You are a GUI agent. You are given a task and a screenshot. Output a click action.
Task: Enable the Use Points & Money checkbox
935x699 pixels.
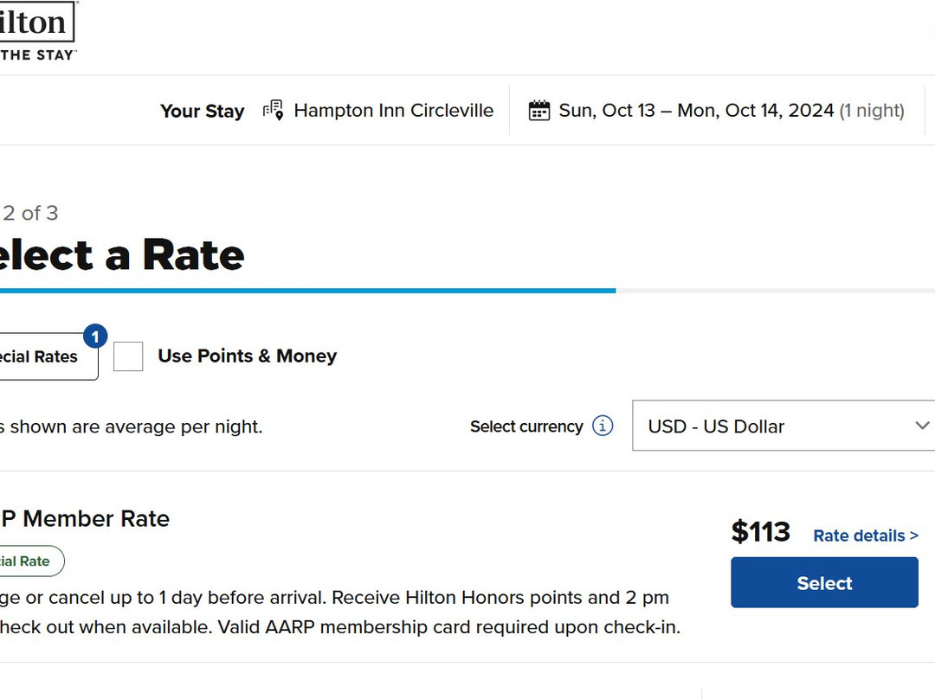pos(128,356)
